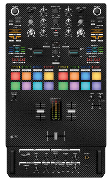
Task: Click the crossfader cap
Action: (56, 136)
